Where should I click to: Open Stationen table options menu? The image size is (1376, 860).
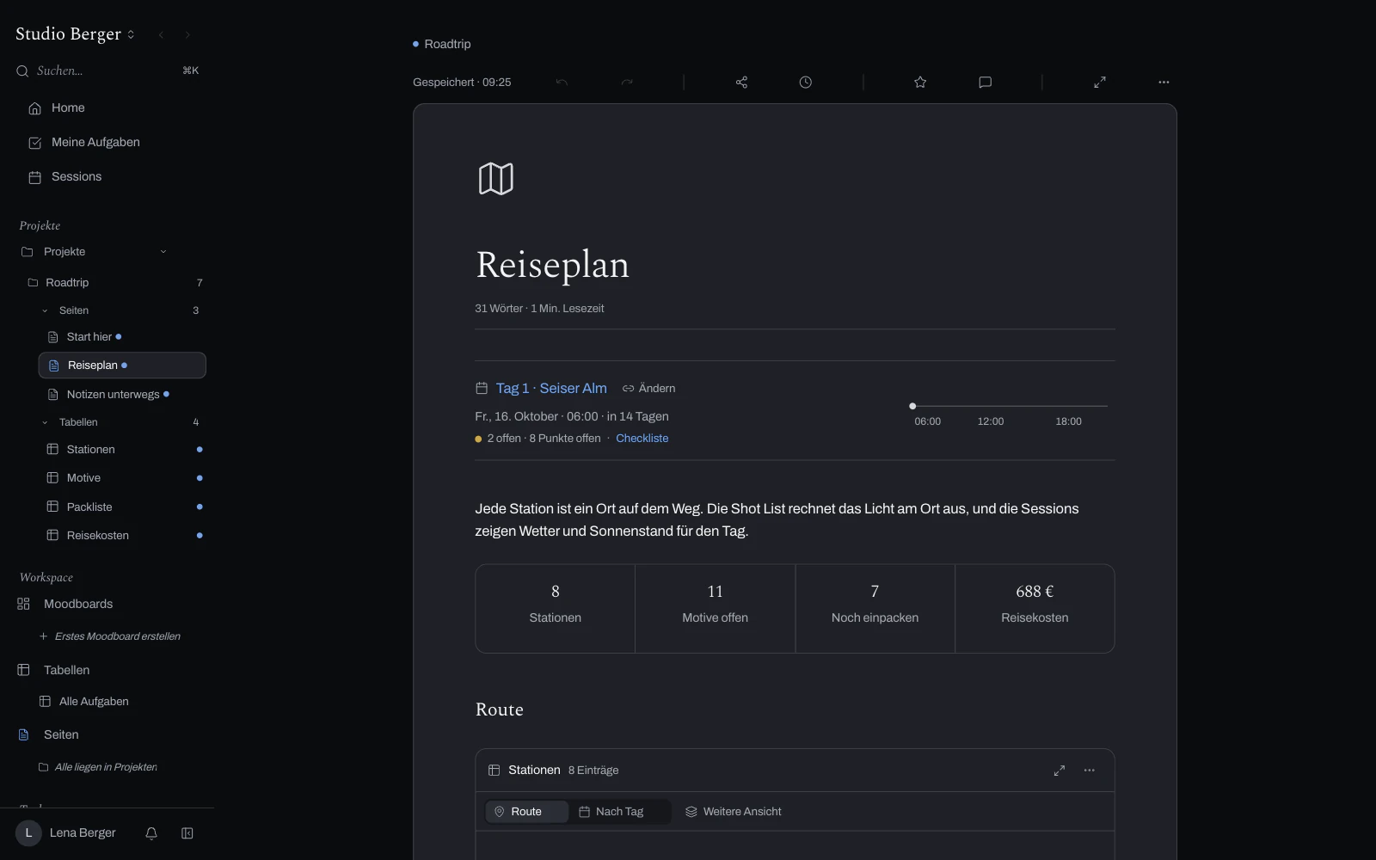(1090, 771)
